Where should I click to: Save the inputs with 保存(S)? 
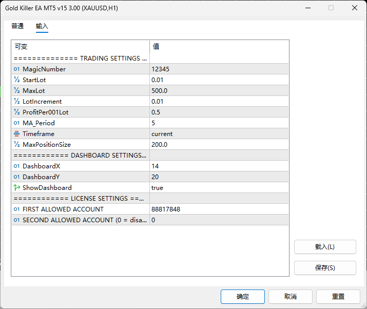pyautogui.click(x=325, y=268)
